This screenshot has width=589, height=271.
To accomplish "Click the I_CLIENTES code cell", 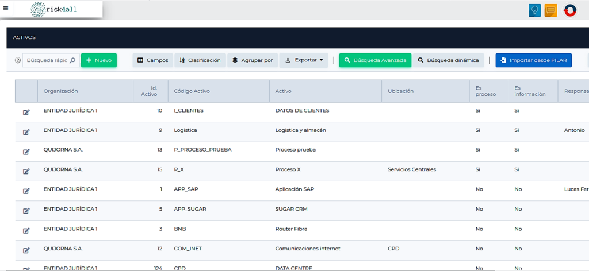I will click(189, 111).
